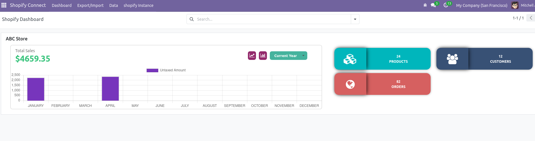Image resolution: width=535 pixels, height=141 pixels.
Task: Click the Products boxes icon
Action: coord(350,59)
